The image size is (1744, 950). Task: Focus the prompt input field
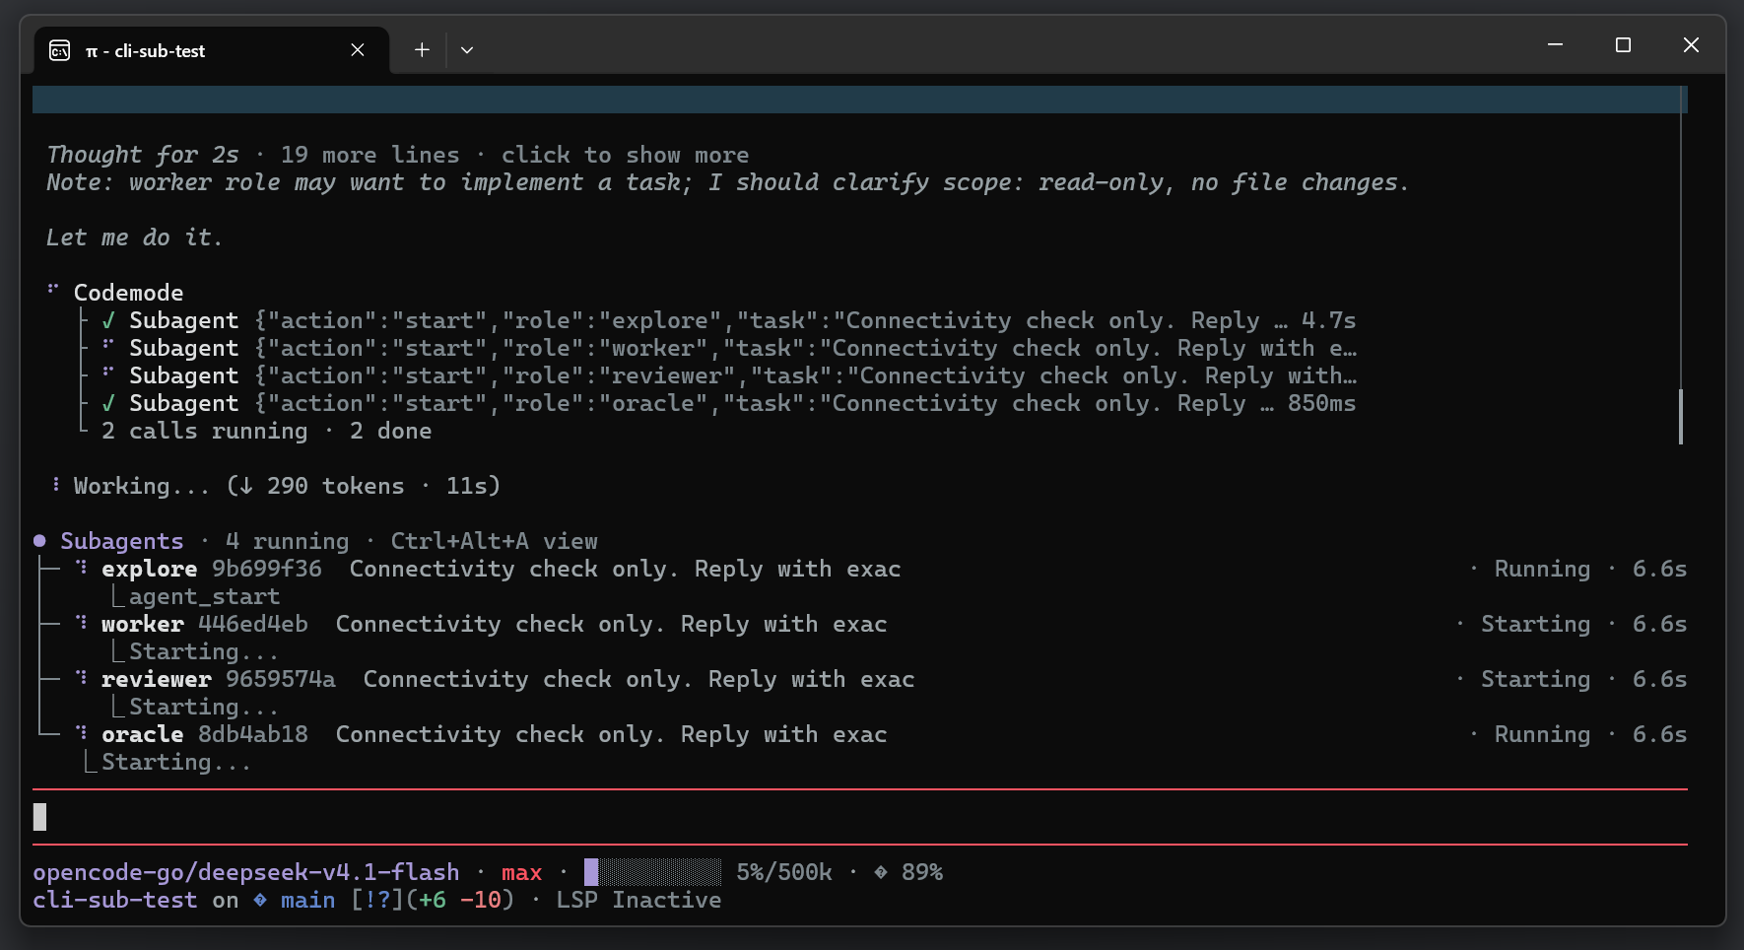coord(860,817)
